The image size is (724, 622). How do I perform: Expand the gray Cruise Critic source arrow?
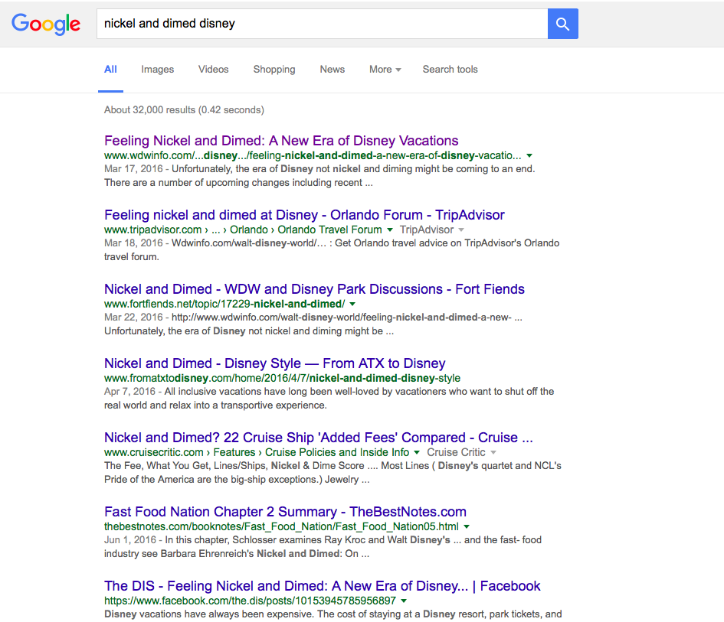click(x=493, y=453)
